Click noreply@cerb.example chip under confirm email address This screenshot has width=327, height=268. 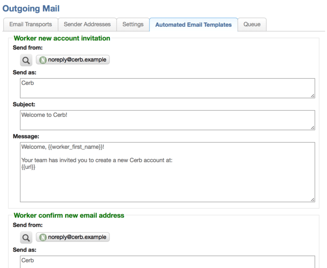click(73, 237)
